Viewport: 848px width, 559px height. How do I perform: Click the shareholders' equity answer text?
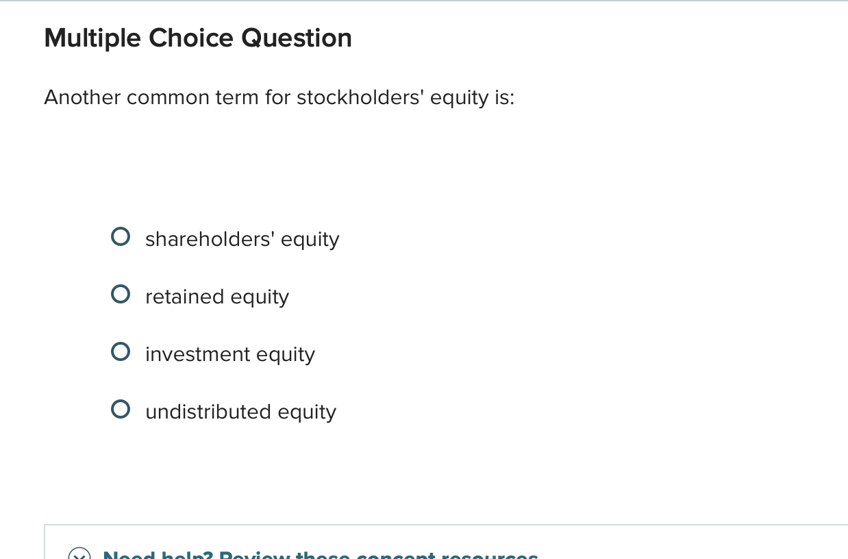pyautogui.click(x=242, y=238)
